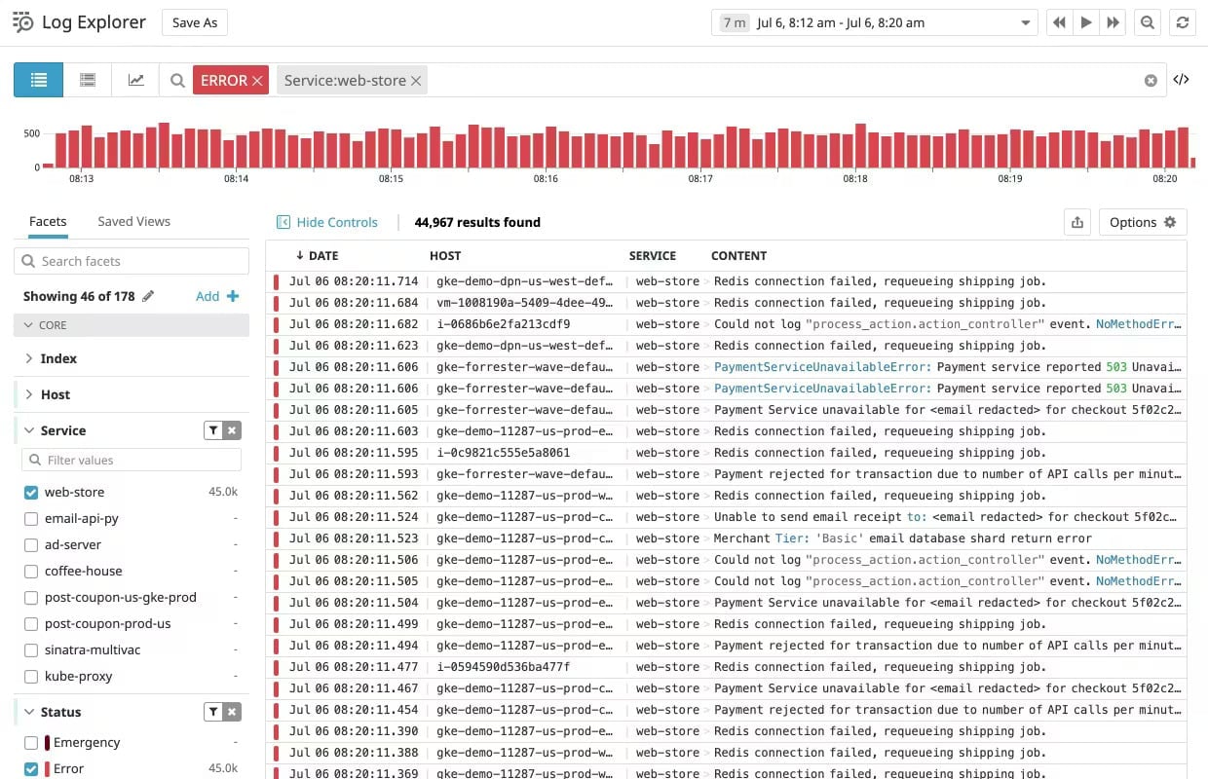Remove the Service:web-store filter tag
This screenshot has height=779, width=1208.
(x=416, y=81)
